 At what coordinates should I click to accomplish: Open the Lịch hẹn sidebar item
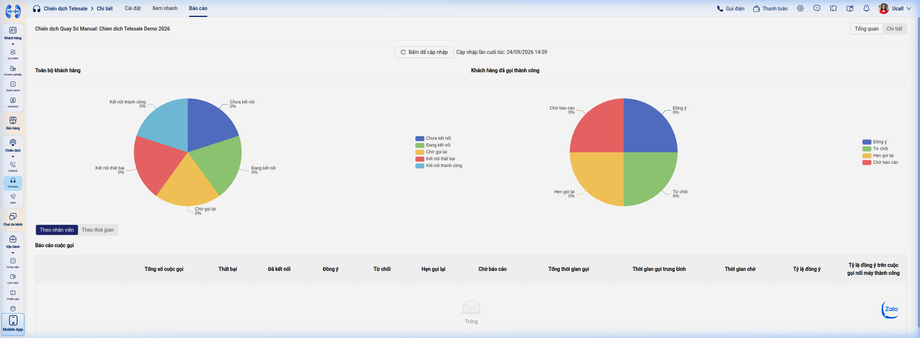[x=13, y=279]
